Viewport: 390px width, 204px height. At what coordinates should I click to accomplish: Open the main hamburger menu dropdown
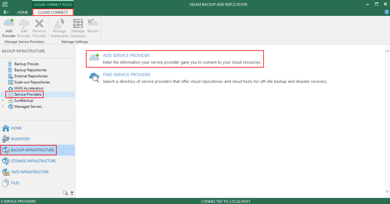coord(6,12)
